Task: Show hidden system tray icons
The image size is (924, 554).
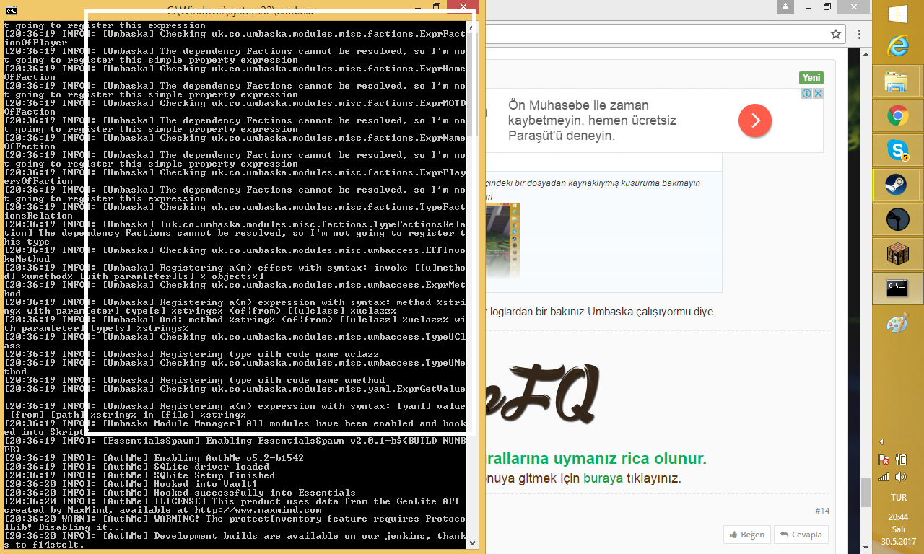Action: coord(882,441)
